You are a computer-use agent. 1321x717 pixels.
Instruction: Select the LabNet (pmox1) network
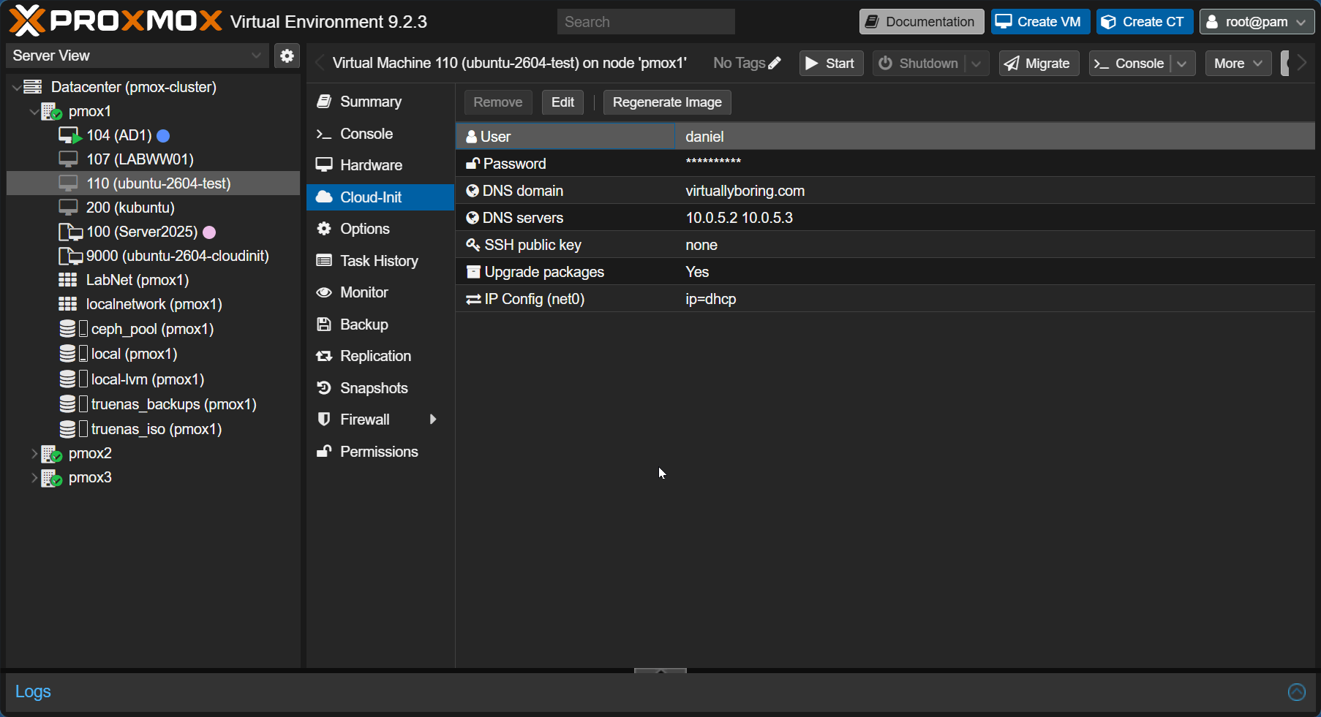click(x=138, y=280)
